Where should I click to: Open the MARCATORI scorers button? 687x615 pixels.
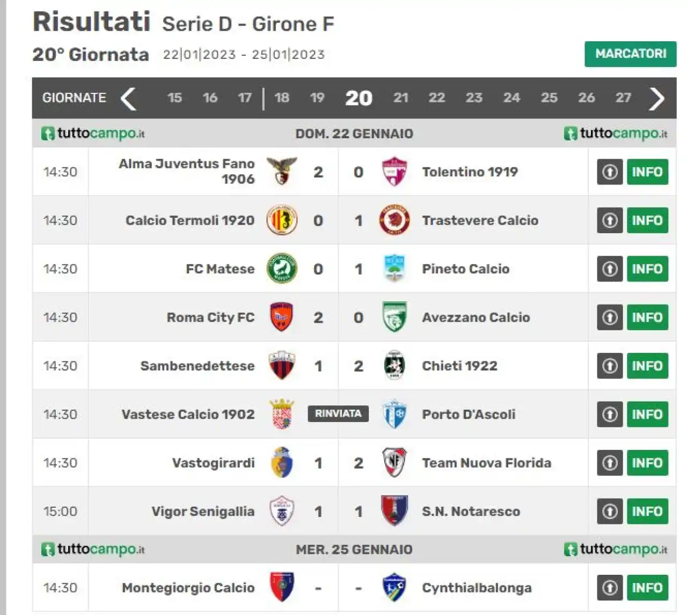[x=631, y=54]
